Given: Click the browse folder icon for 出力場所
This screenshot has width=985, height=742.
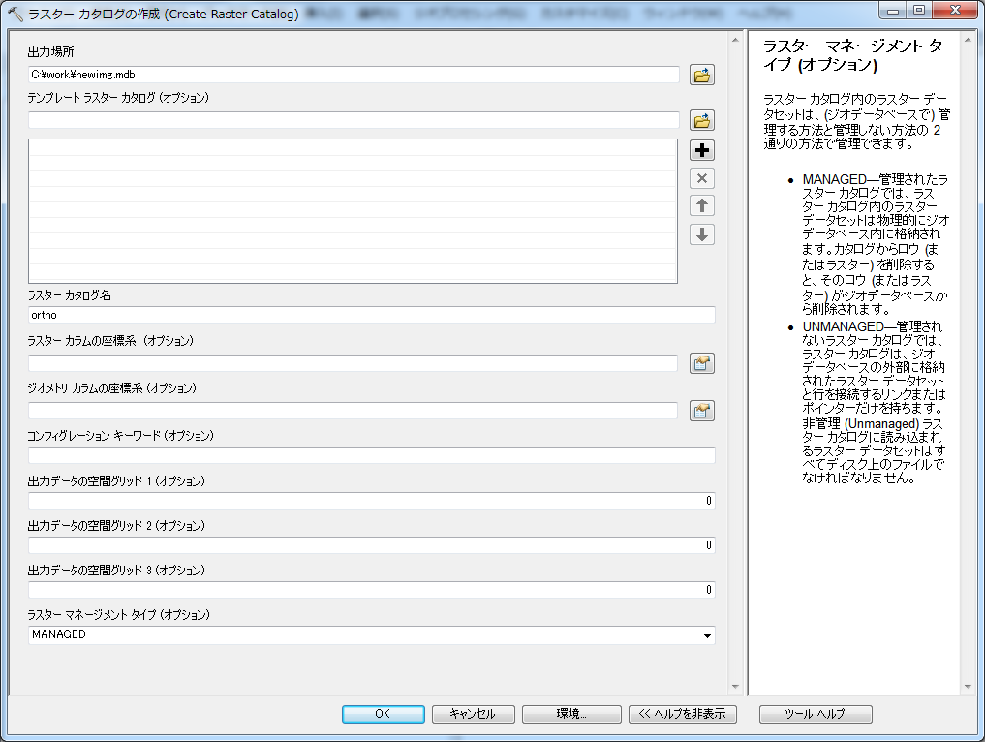Looking at the screenshot, I should 702,75.
